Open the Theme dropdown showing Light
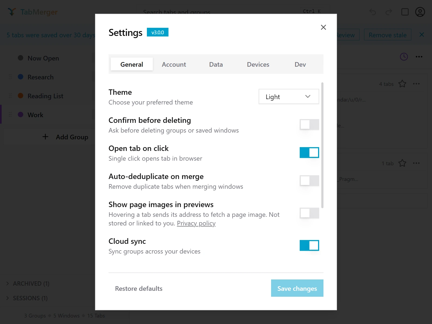This screenshot has width=432, height=324. click(x=289, y=96)
